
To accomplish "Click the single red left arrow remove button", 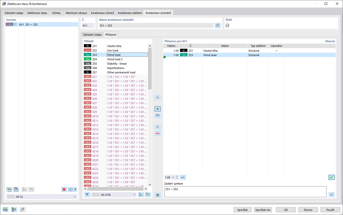I will point(157,127).
